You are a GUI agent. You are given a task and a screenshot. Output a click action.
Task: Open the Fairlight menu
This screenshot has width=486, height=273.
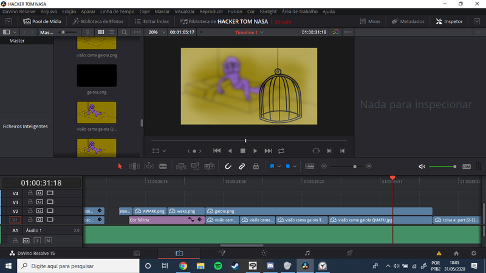(x=268, y=12)
